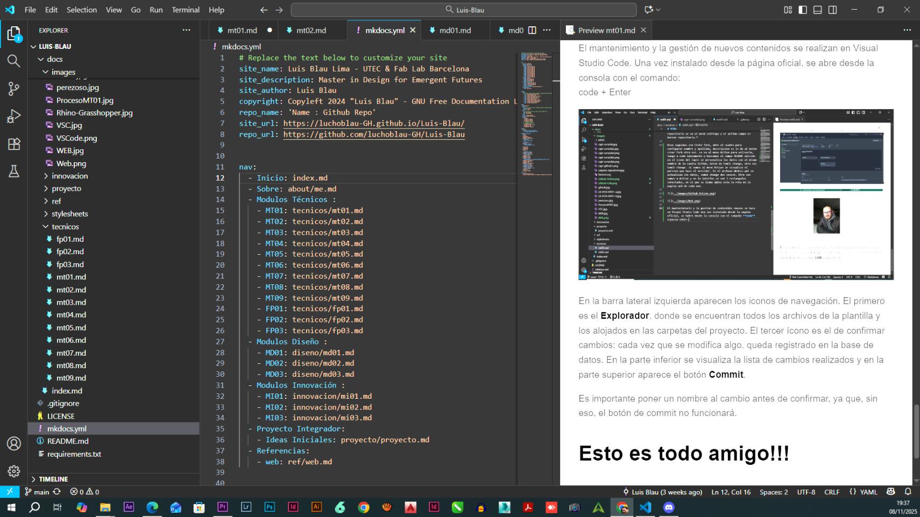
Task: Click the split editor right icon
Action: 532,30
